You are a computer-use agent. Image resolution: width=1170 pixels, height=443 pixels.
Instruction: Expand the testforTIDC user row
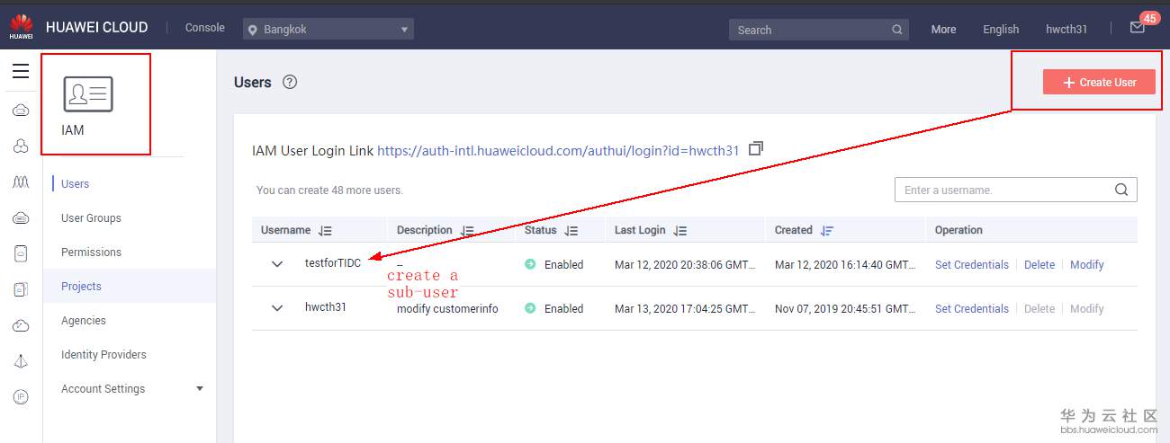pos(277,264)
